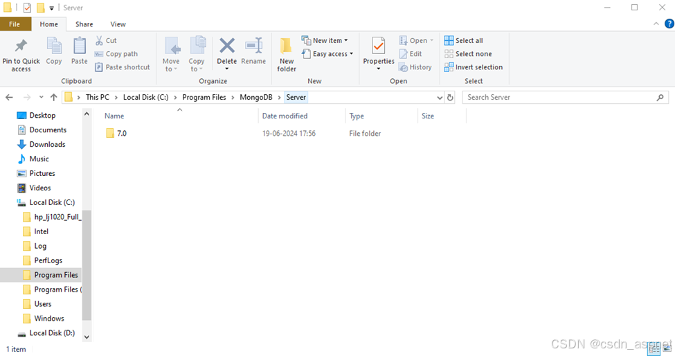Screen dimensions: 675x356
Task: Sort by Date modified column
Action: 285,116
